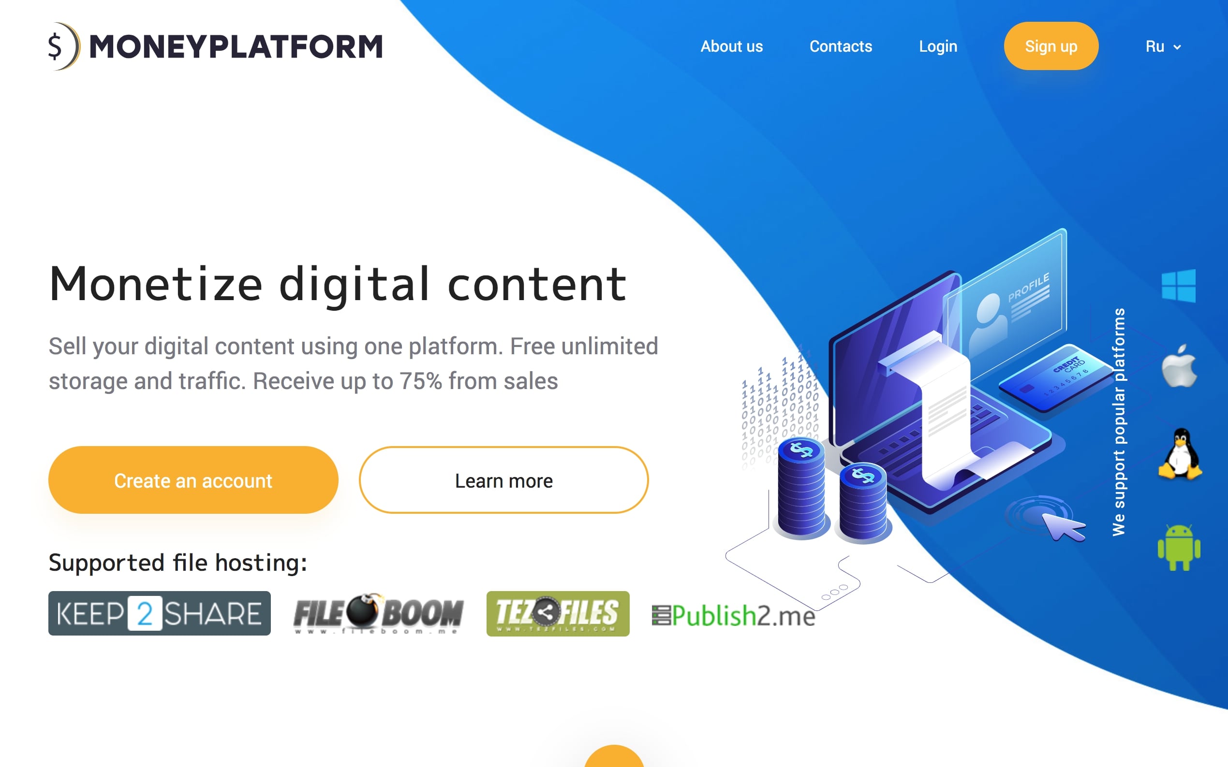1228x767 pixels.
Task: Click the Learn more button
Action: point(504,481)
